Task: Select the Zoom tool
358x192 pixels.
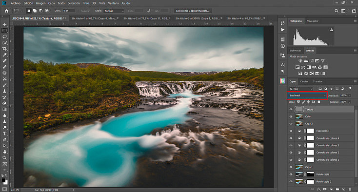Action: click(x=4, y=158)
